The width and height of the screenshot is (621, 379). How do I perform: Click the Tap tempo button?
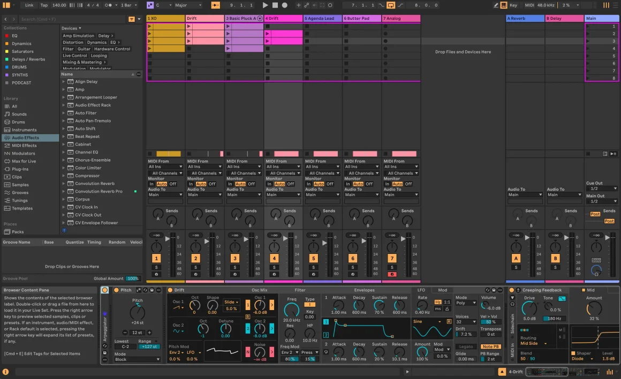[x=44, y=5]
